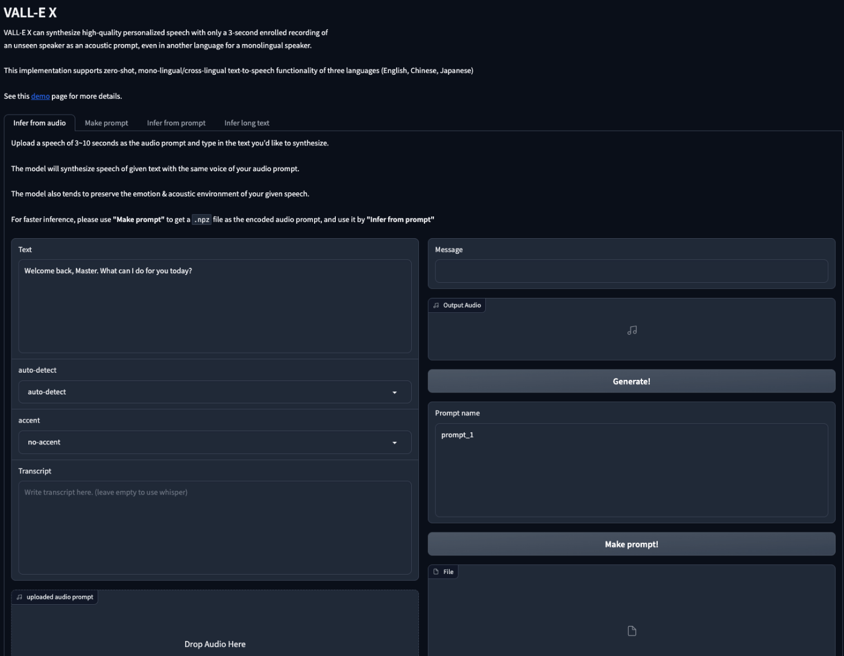The height and width of the screenshot is (656, 844).
Task: Click the music note icon in Output Audio area
Action: 632,330
